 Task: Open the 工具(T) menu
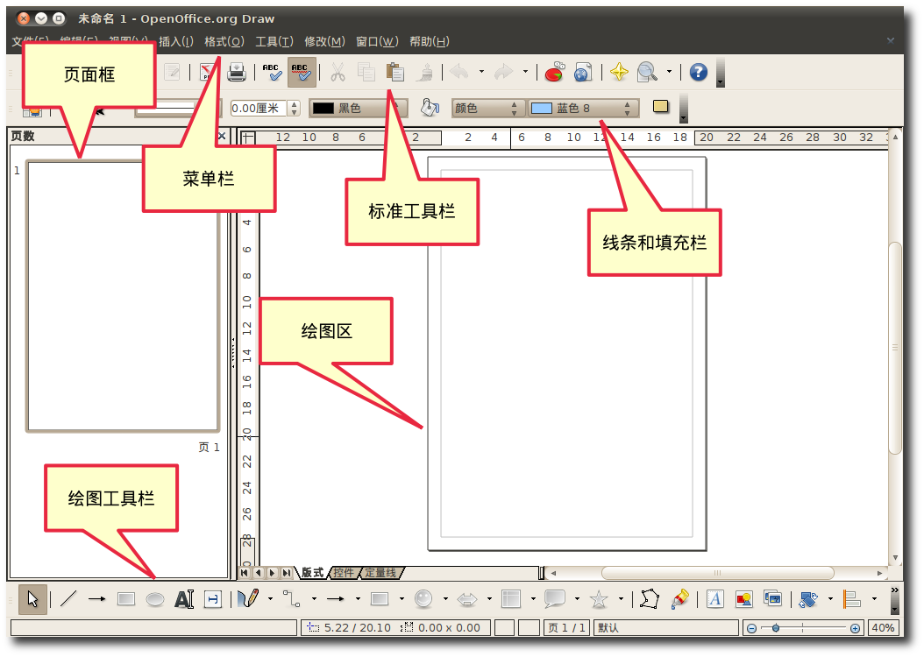pyautogui.click(x=274, y=41)
